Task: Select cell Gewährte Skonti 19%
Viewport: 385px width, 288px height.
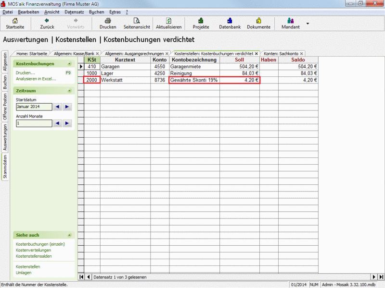Action: point(194,80)
